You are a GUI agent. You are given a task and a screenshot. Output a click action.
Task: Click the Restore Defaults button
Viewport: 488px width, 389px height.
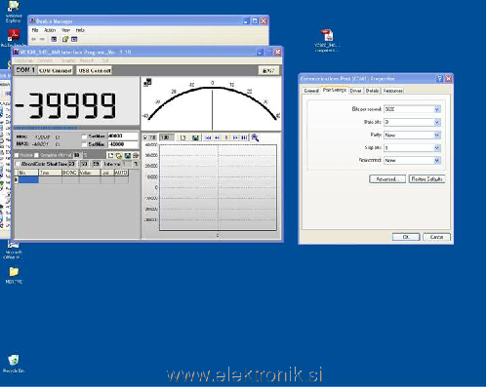click(427, 179)
